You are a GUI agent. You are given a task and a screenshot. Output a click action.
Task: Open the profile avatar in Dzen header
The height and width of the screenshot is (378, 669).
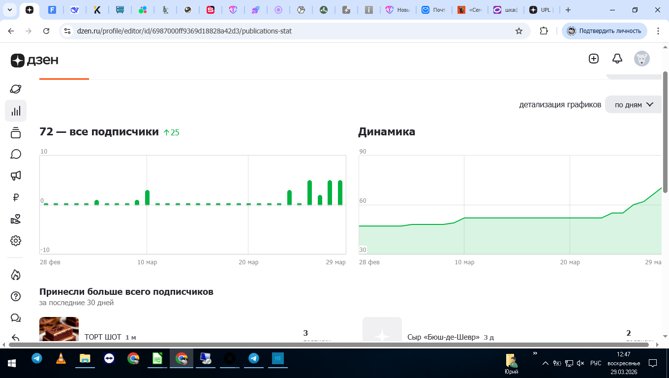point(642,59)
